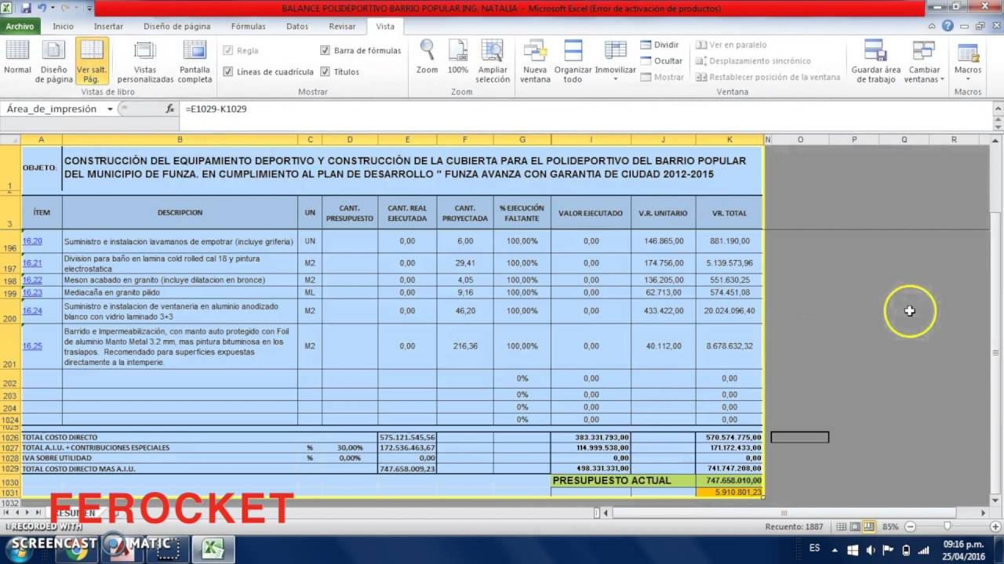
Task: Click ES language indicator in taskbar
Action: coord(814,548)
